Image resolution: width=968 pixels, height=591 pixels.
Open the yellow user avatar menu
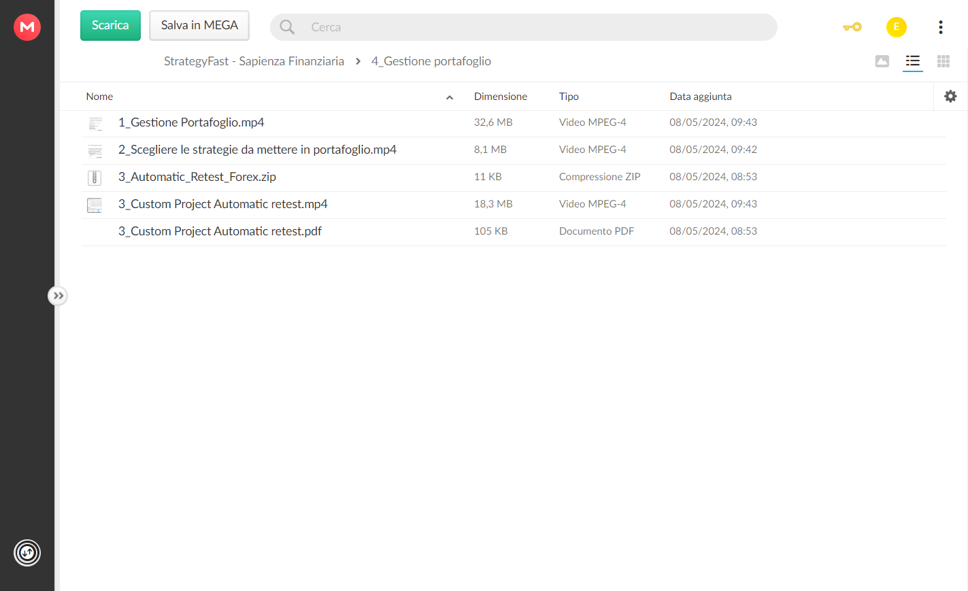(x=897, y=27)
